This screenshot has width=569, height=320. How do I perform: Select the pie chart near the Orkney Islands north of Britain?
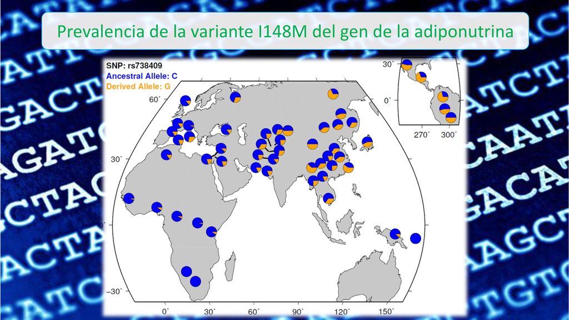pyautogui.click(x=186, y=101)
